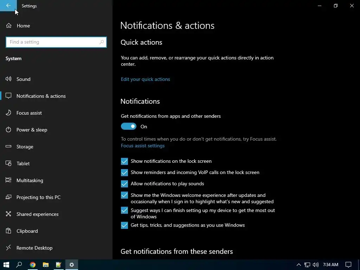Click the Clipboard icon in sidebar
360x270 pixels.
point(8,231)
